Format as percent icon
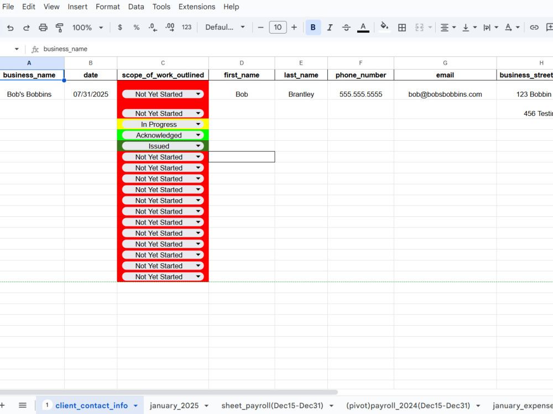 [x=137, y=28]
